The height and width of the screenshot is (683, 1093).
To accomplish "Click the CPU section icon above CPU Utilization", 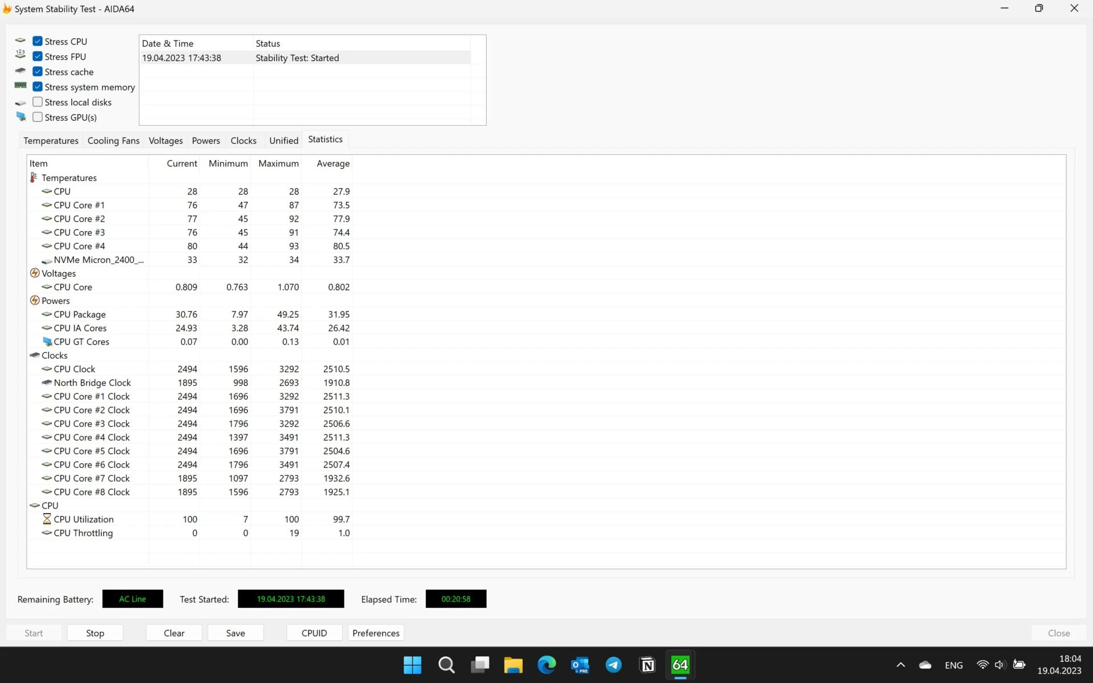I will point(34,505).
